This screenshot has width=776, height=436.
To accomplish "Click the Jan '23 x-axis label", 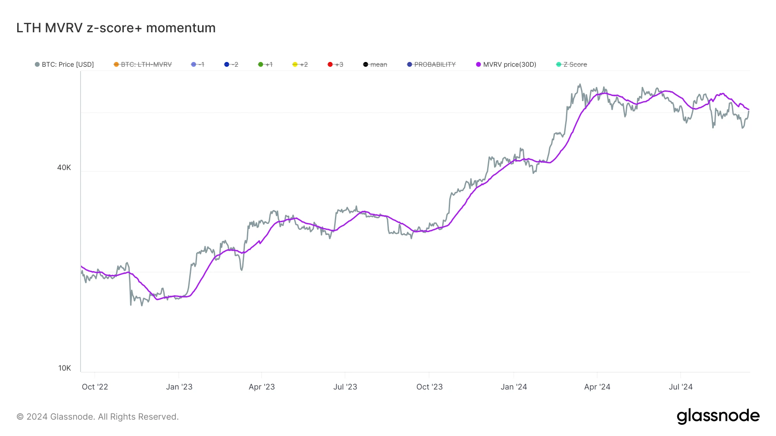I will [179, 387].
